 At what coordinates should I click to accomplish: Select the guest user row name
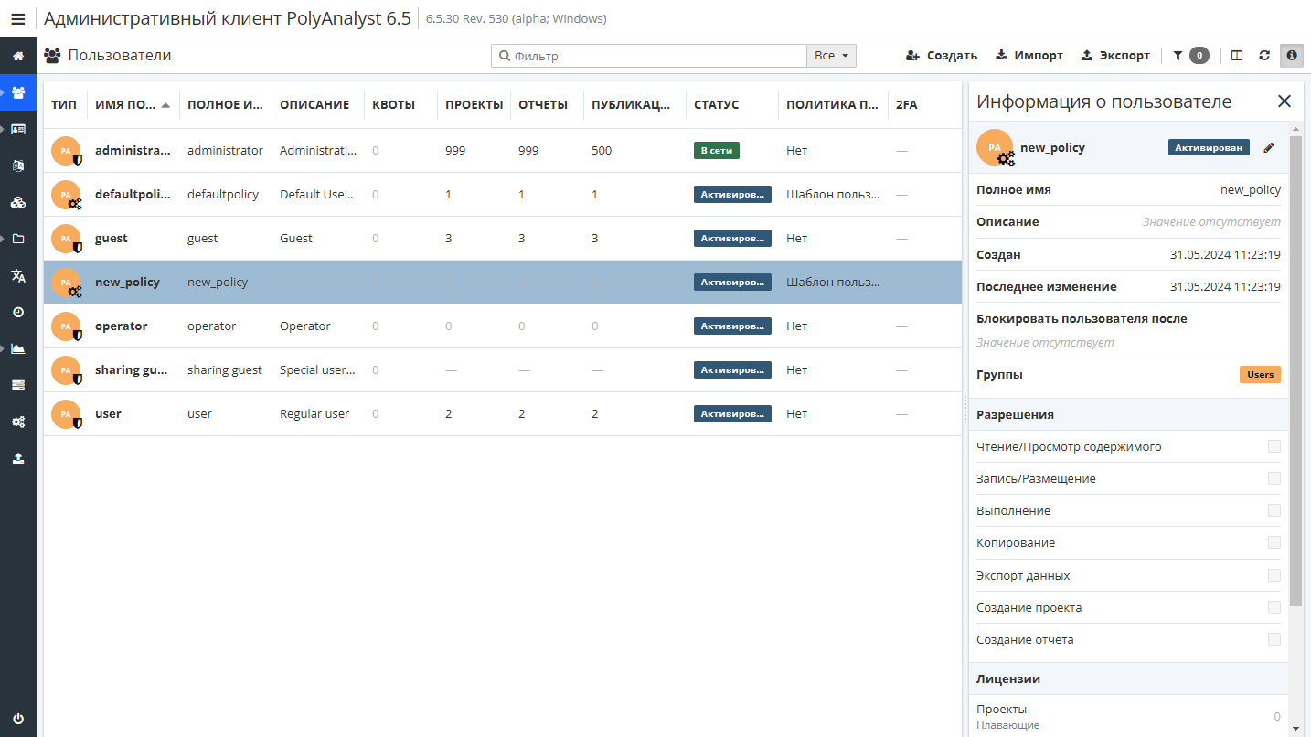click(x=112, y=239)
